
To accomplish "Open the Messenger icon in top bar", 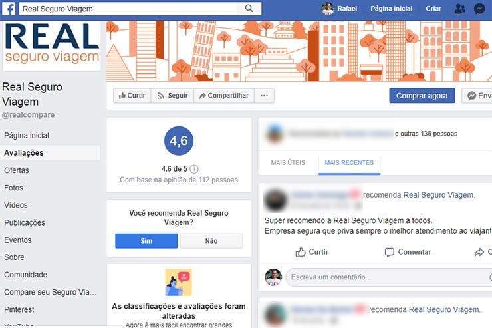I will pyautogui.click(x=479, y=9).
